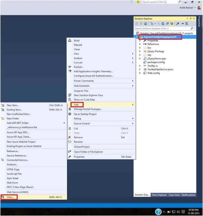Open the Pending Changes Filter dropdown arrow

(155, 24)
